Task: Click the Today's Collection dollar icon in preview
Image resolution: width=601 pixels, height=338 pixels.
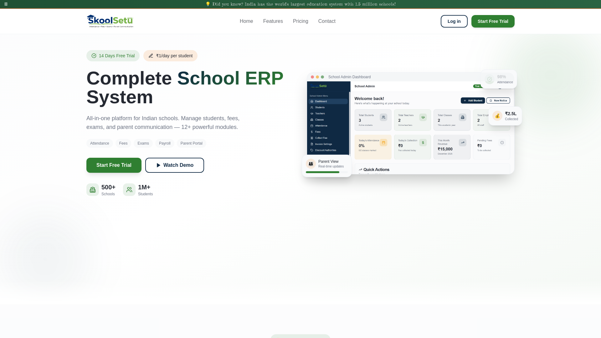Action: [423, 143]
